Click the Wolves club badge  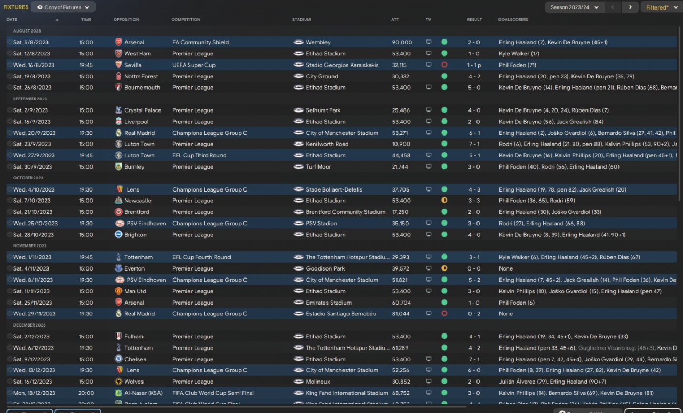(118, 382)
